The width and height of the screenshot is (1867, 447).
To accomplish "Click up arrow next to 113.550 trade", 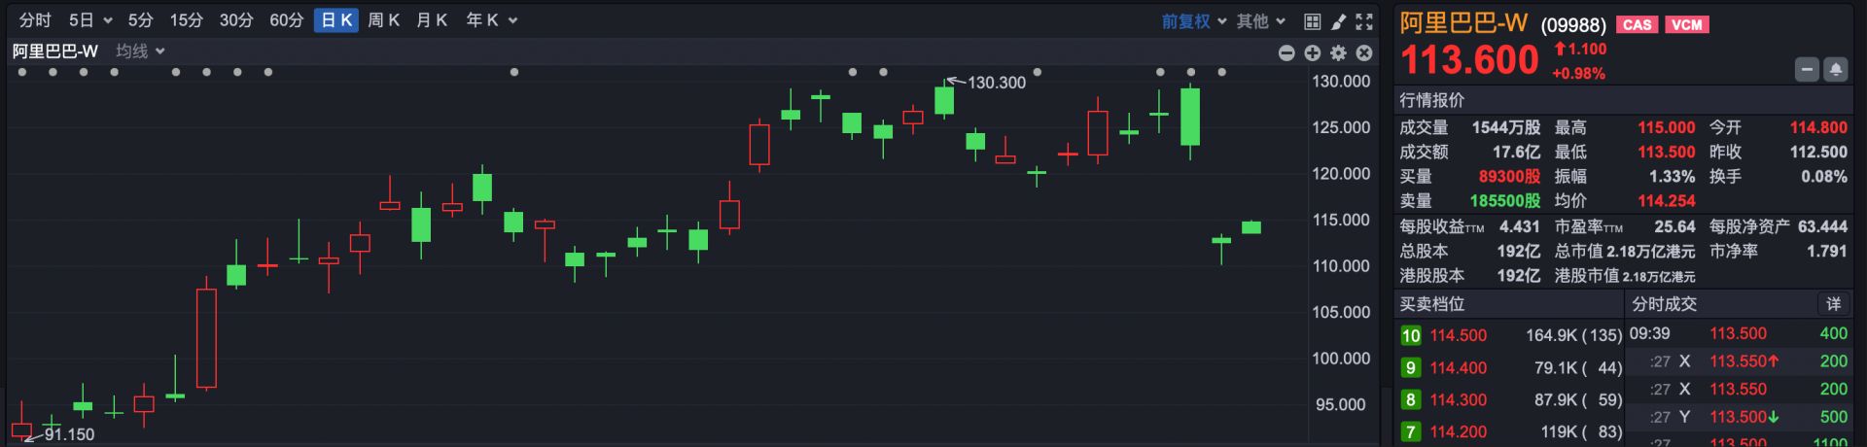I will pyautogui.click(x=1774, y=361).
